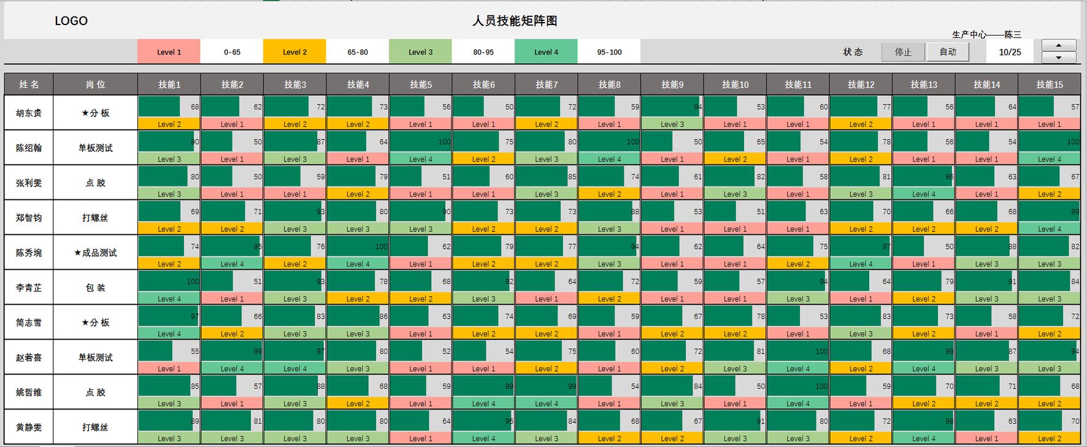The height and width of the screenshot is (447, 1087).
Task: Select the 95-100 range cell
Action: 609,52
